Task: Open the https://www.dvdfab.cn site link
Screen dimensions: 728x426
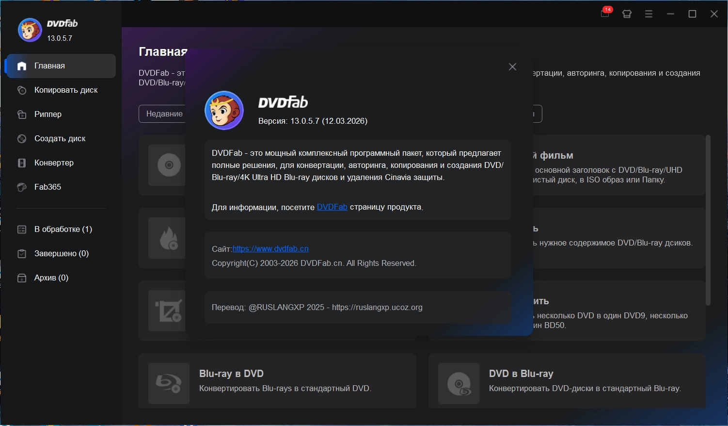Action: click(x=270, y=249)
